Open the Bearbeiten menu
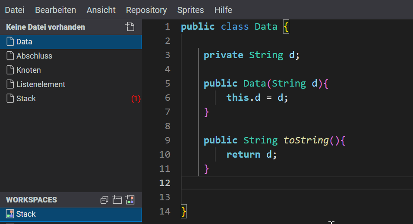Image resolution: width=413 pixels, height=224 pixels. point(55,10)
